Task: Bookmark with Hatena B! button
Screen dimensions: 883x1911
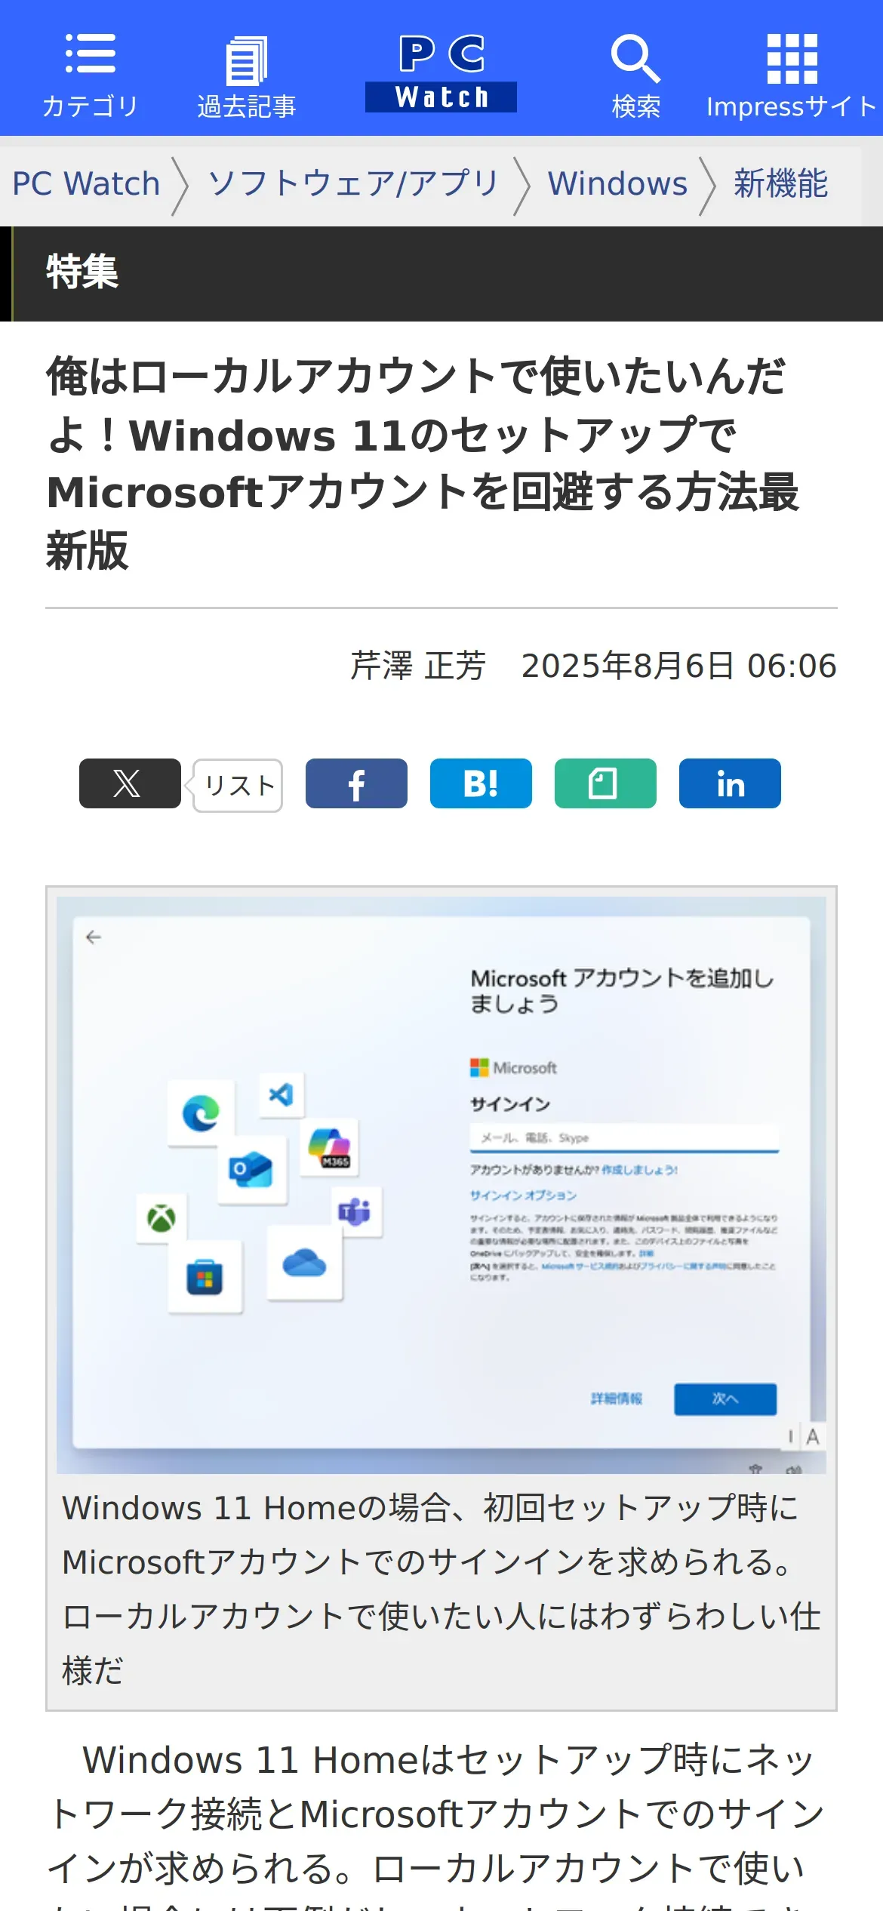Action: click(x=481, y=783)
